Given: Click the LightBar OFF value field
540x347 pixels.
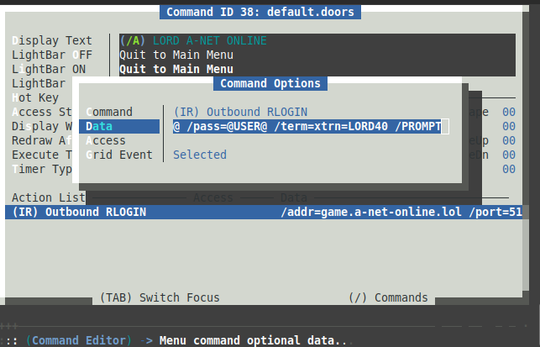Looking at the screenshot, I should coord(176,55).
